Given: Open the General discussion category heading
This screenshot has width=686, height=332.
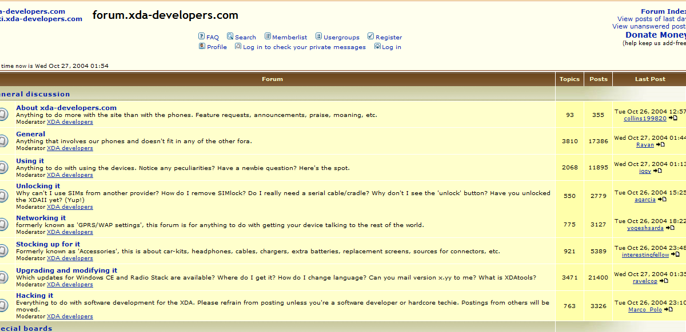Looking at the screenshot, I should pos(35,94).
